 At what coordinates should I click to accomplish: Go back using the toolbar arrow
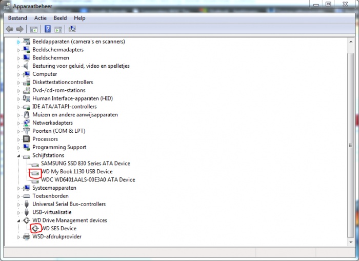[x=9, y=29]
